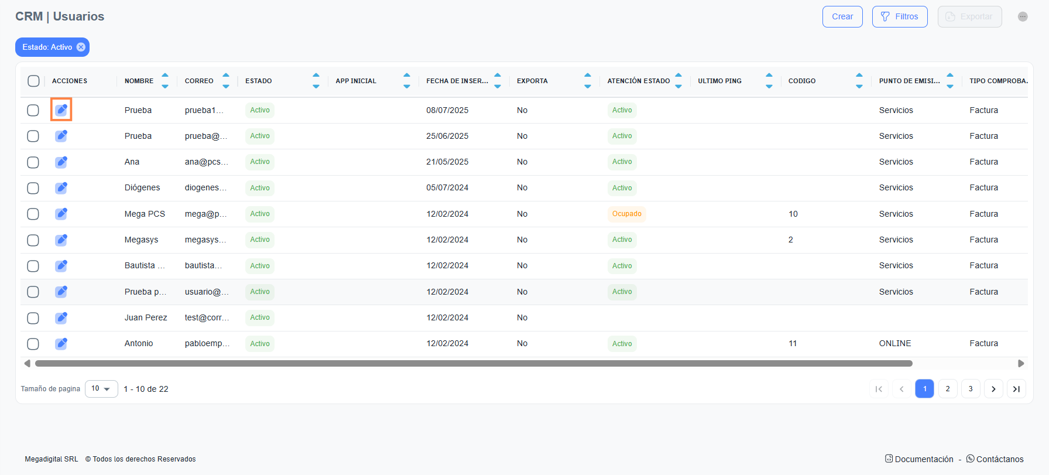Jump to page 3

pyautogui.click(x=971, y=389)
